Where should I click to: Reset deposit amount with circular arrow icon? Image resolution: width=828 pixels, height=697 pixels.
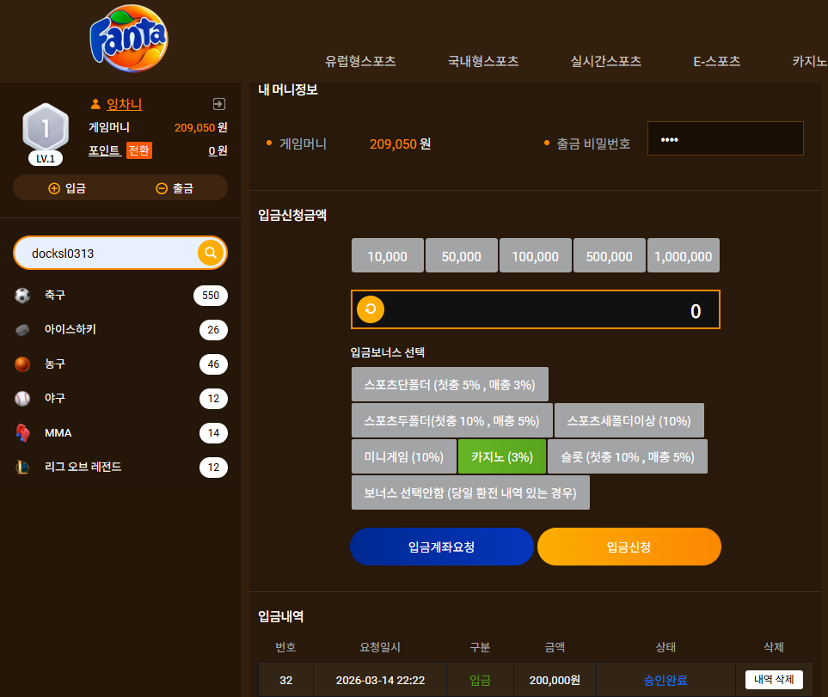coord(371,309)
